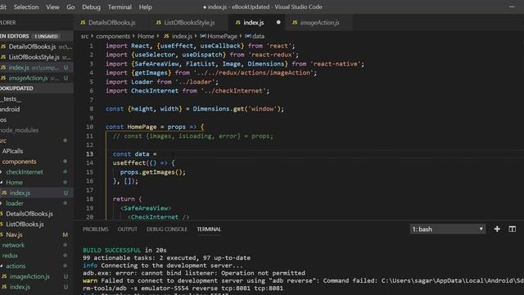Viewport: 524px width, 295px height.
Task: Expand the APIcalls folder
Action: point(36,151)
